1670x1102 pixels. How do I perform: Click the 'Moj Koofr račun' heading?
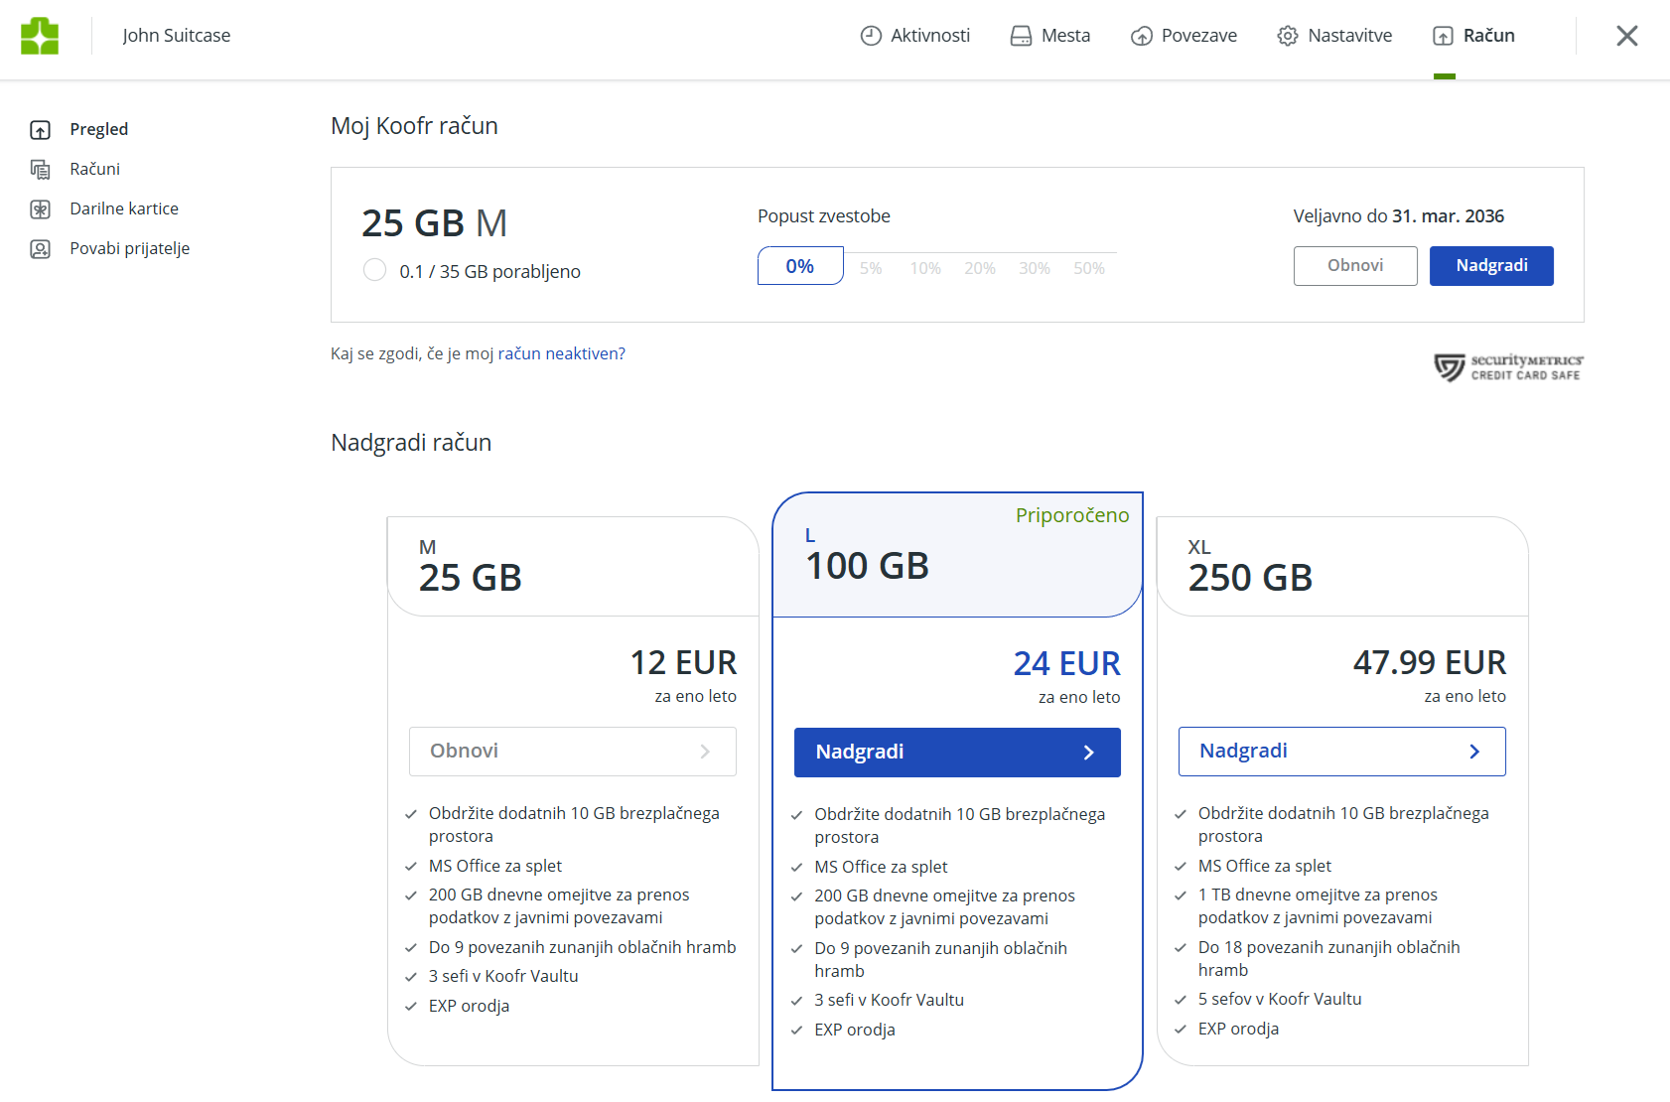click(414, 126)
